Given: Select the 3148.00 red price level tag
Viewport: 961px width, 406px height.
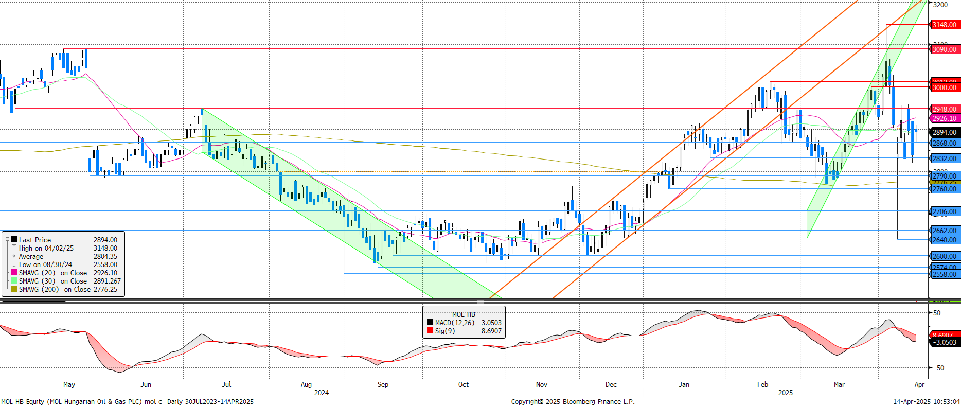Looking at the screenshot, I should tap(944, 25).
